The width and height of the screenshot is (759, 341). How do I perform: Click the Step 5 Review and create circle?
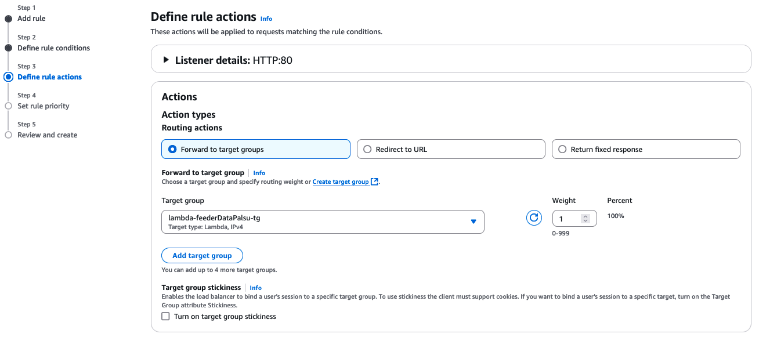(x=8, y=135)
